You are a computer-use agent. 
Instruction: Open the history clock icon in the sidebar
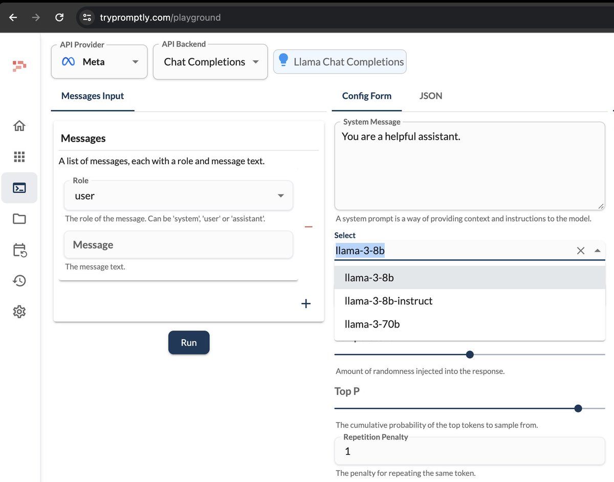click(19, 280)
